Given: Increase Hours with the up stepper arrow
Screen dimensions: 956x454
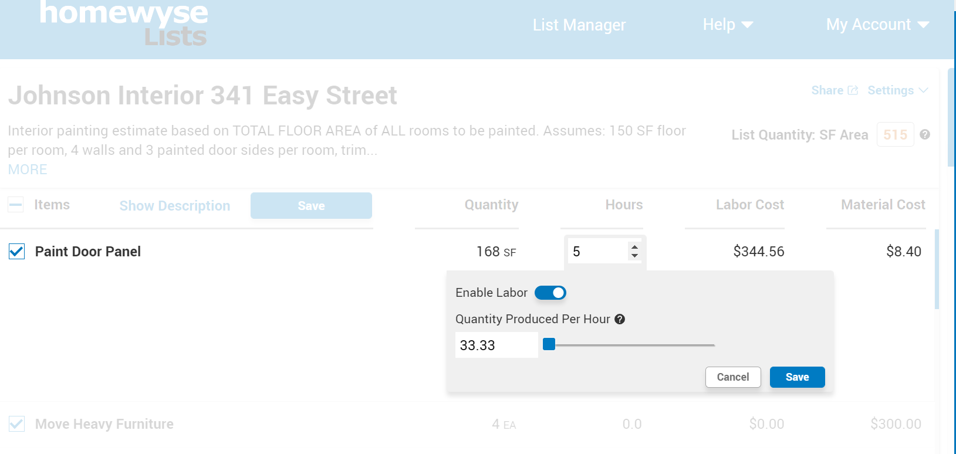Looking at the screenshot, I should point(634,247).
